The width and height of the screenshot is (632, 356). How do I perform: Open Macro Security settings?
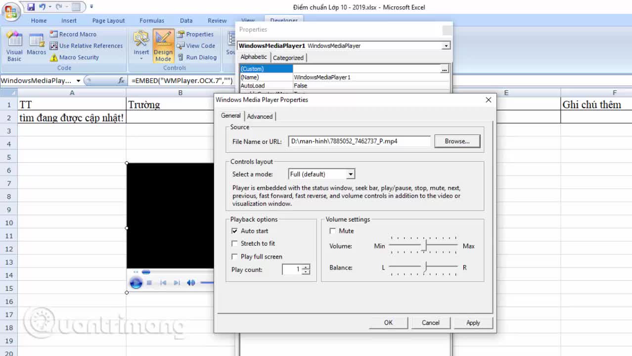(74, 57)
